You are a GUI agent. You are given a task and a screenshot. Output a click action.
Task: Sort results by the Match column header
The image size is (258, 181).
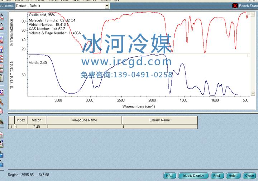coord(37,120)
